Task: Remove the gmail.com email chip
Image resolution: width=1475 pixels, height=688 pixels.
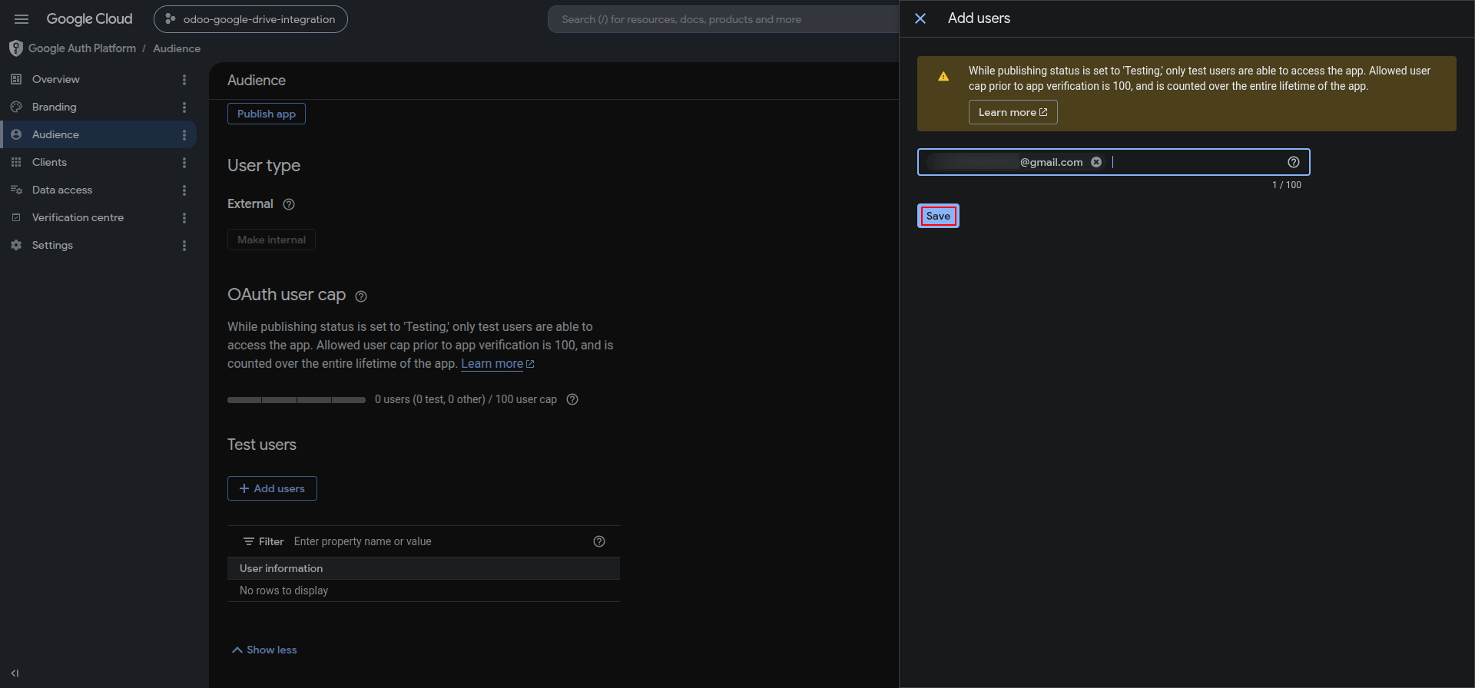Action: click(1096, 162)
